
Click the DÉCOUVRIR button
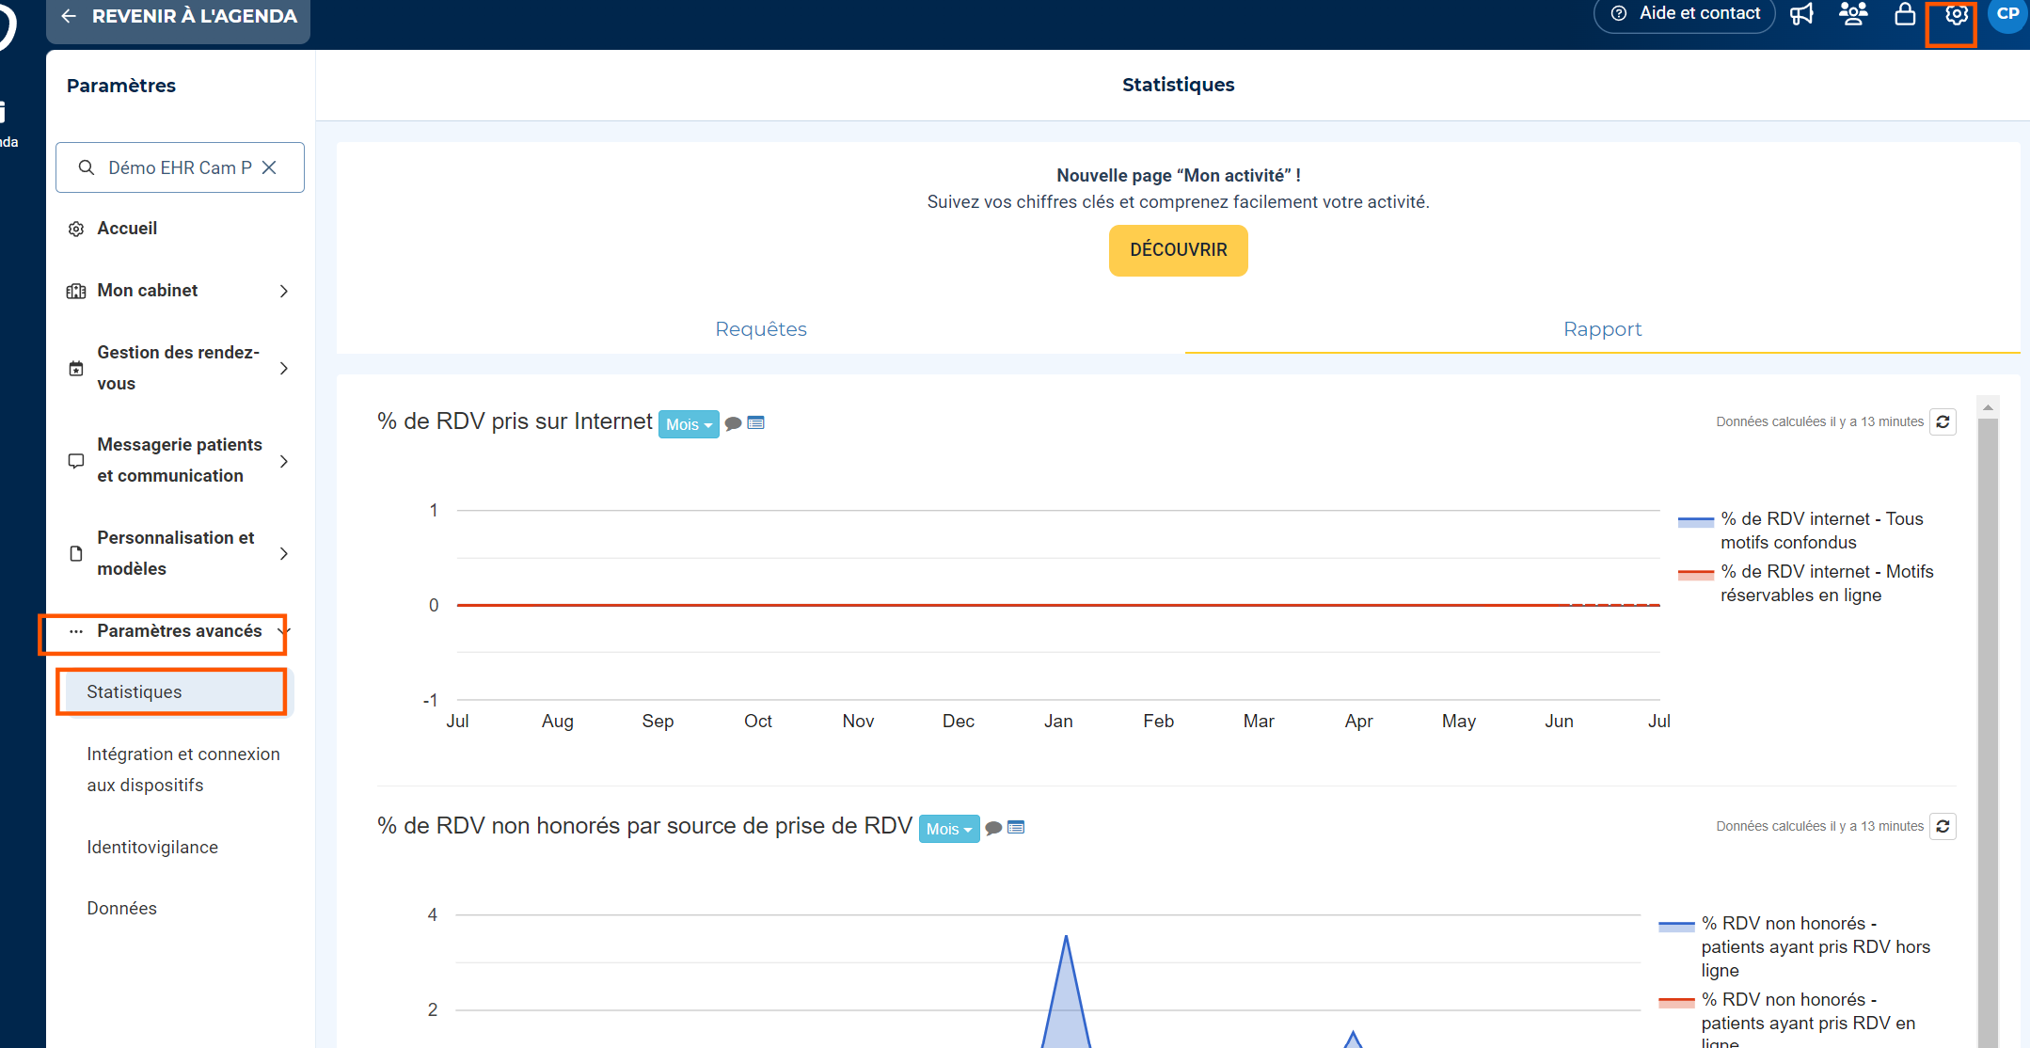(1178, 250)
